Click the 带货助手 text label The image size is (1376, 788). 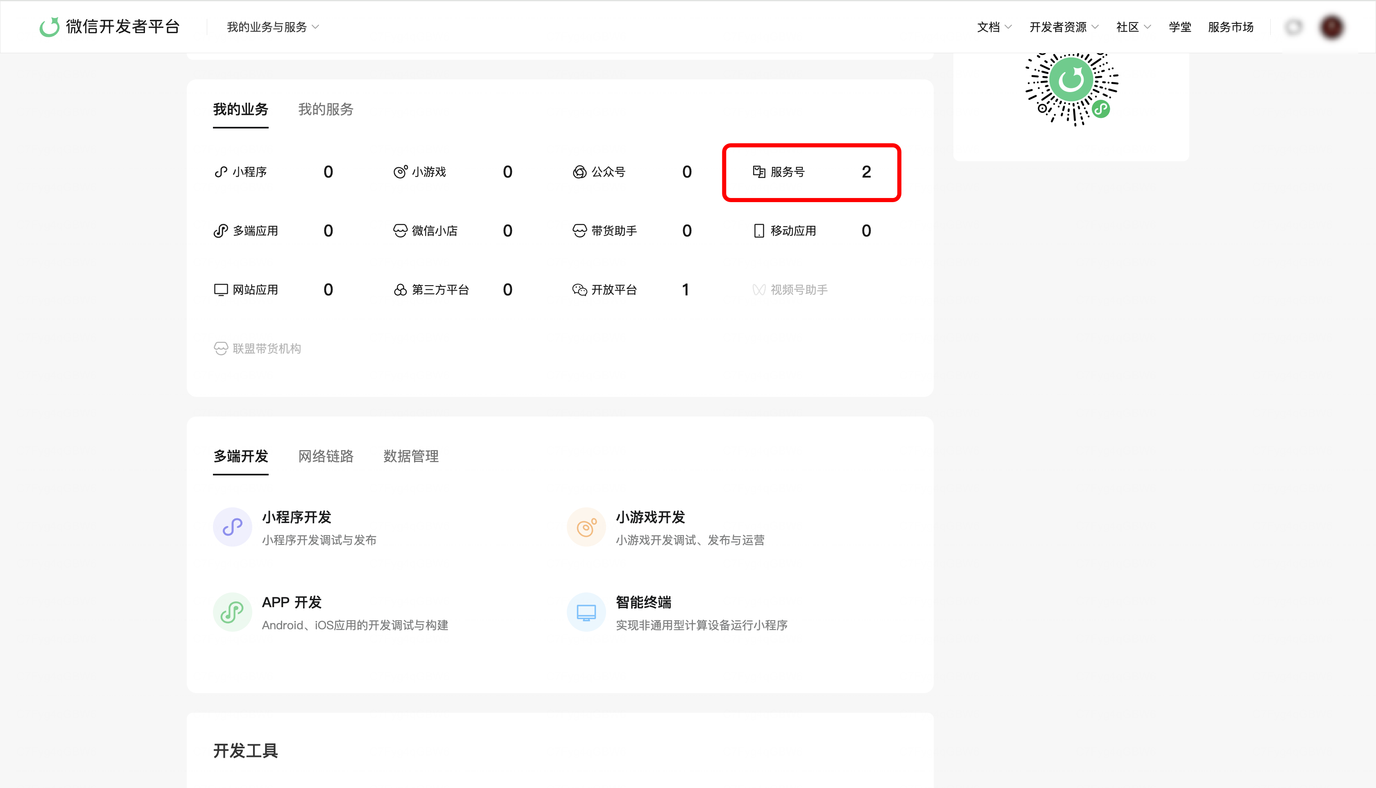click(614, 231)
